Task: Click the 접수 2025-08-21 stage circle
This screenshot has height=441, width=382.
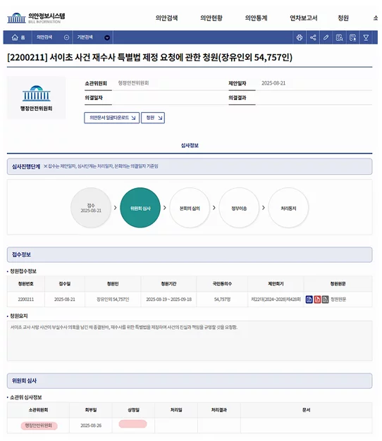Action: tap(91, 208)
